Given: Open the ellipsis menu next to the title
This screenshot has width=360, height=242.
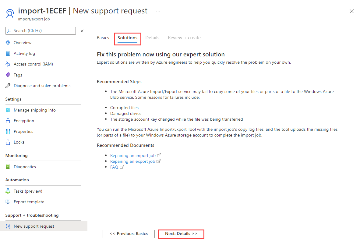Looking at the screenshot, I should (158, 11).
